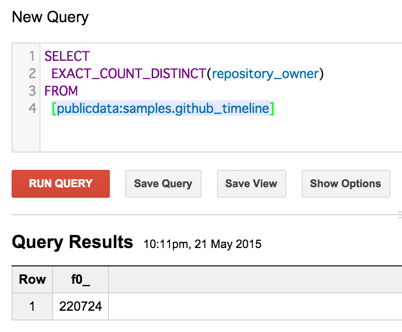
Task: Click line number 4 in the editor gutter
Action: coord(32,109)
